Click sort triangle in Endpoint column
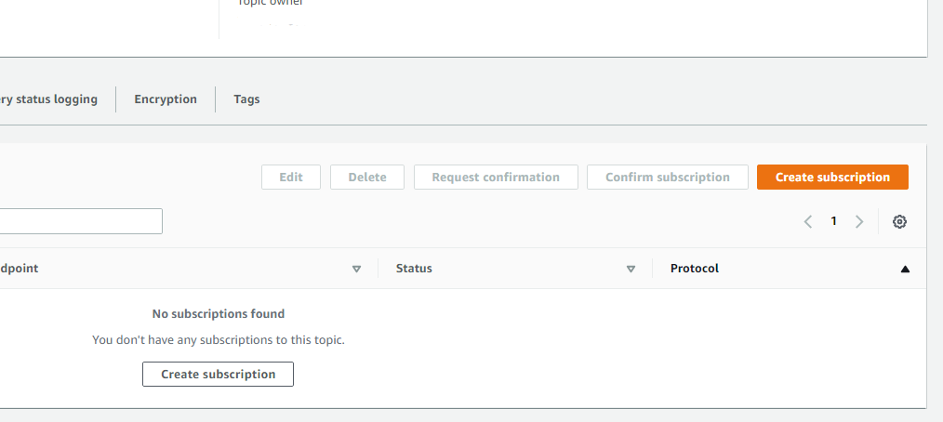 point(356,269)
